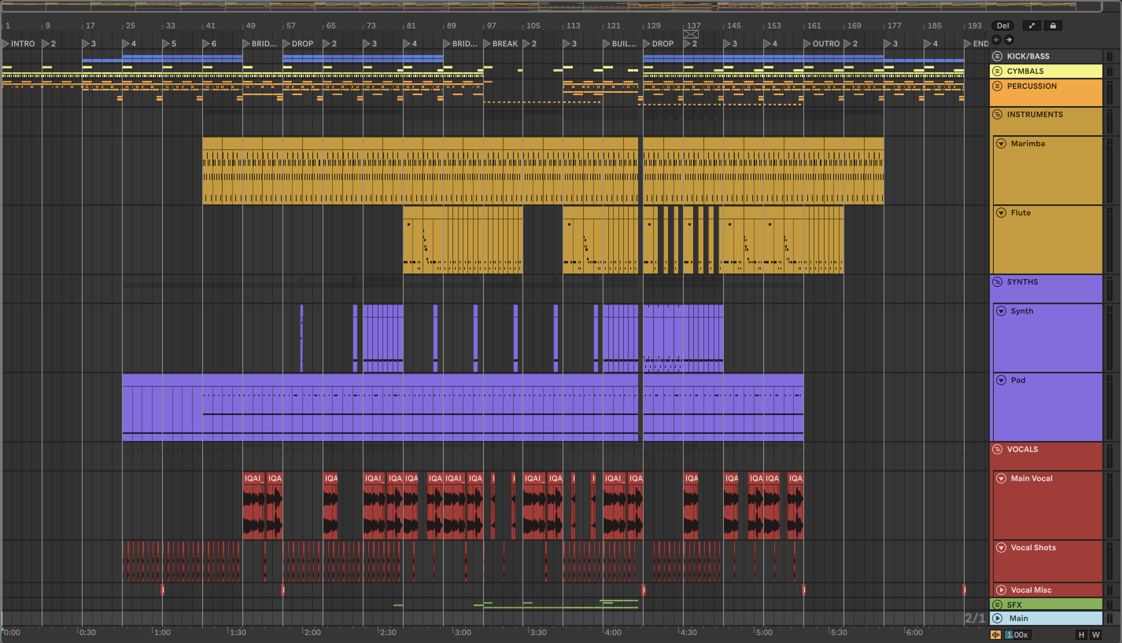Collapse the Synth track arrow
This screenshot has width=1122, height=643.
pyautogui.click(x=1001, y=311)
